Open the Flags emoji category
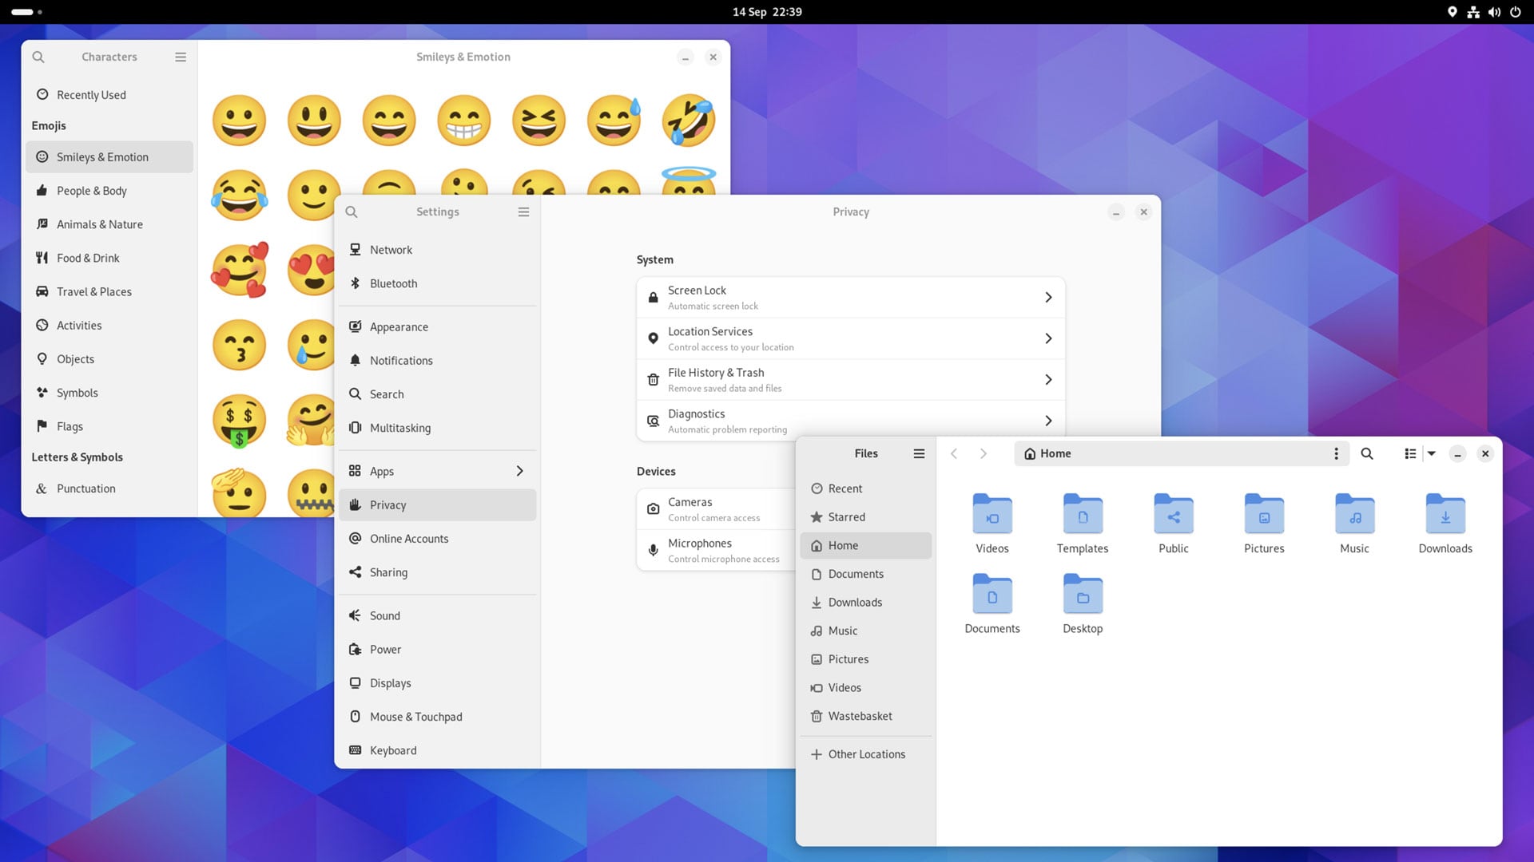This screenshot has width=1534, height=862. pos(70,426)
